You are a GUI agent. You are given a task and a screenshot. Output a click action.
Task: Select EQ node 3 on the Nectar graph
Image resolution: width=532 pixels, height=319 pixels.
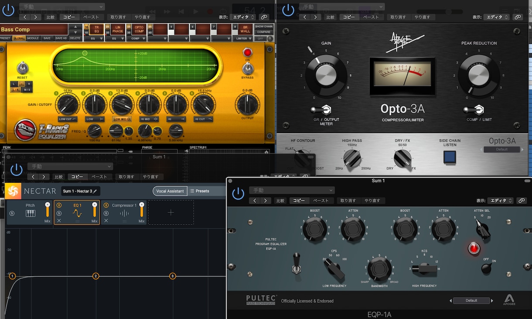(173, 276)
